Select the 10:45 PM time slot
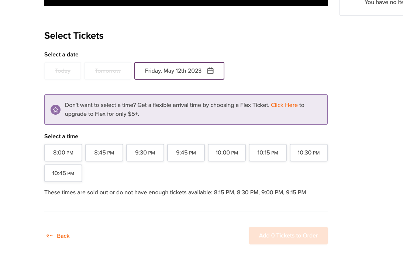403x271 pixels. (x=63, y=173)
